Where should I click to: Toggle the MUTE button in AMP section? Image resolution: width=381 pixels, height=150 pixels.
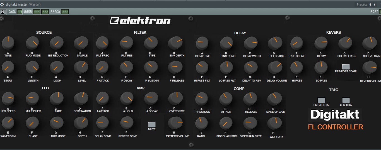tap(152, 125)
